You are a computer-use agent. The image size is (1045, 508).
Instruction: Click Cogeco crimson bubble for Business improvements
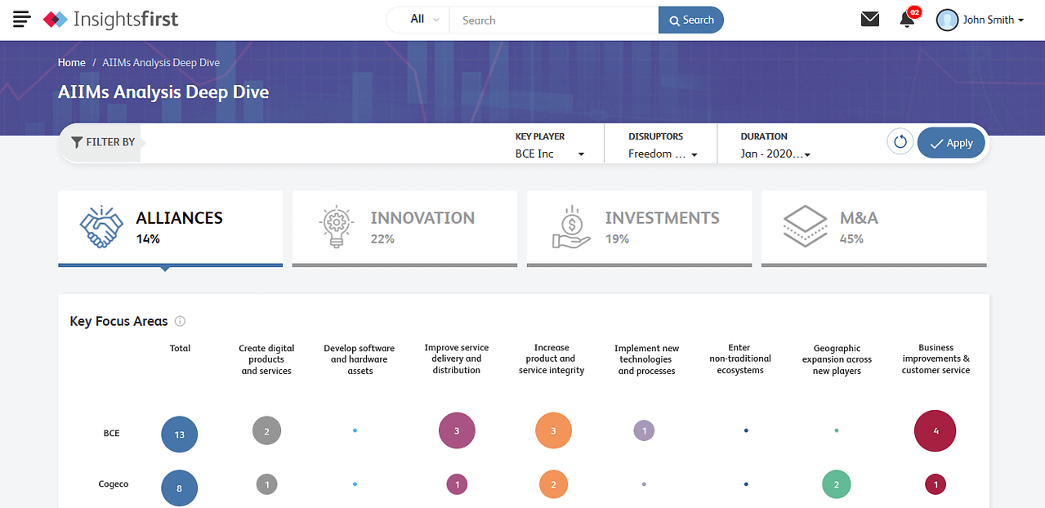(936, 484)
